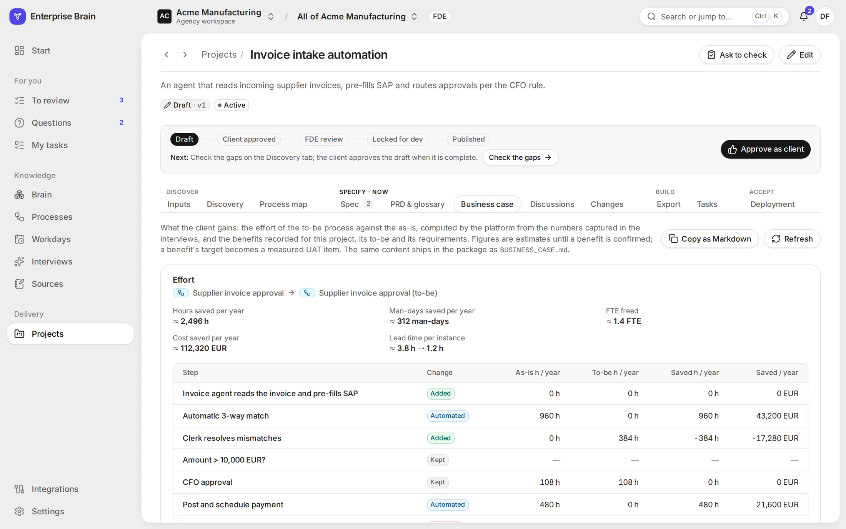The height and width of the screenshot is (529, 846).
Task: Switch to the Inputs tab
Action: click(179, 204)
